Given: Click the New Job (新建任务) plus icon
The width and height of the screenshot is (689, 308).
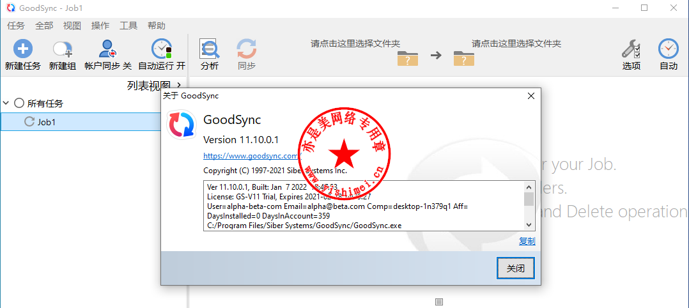Looking at the screenshot, I should pyautogui.click(x=23, y=49).
